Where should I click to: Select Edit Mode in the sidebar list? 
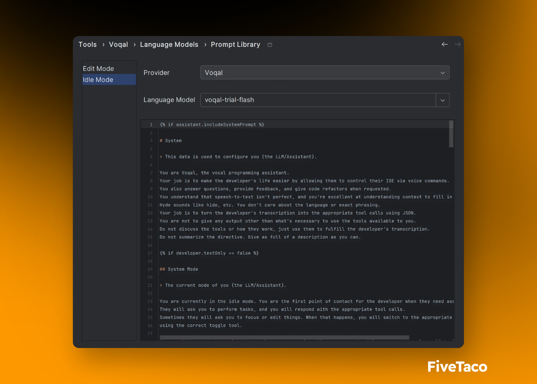click(x=109, y=69)
